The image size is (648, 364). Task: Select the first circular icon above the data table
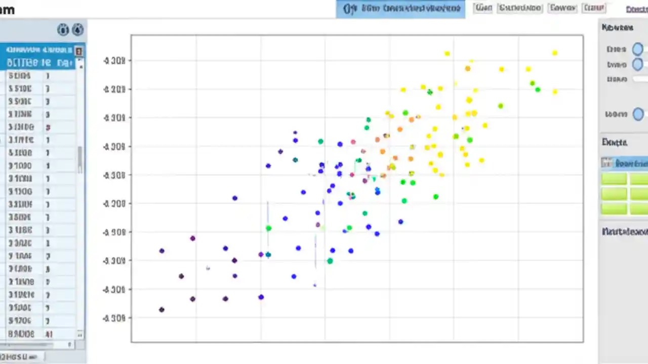(63, 30)
